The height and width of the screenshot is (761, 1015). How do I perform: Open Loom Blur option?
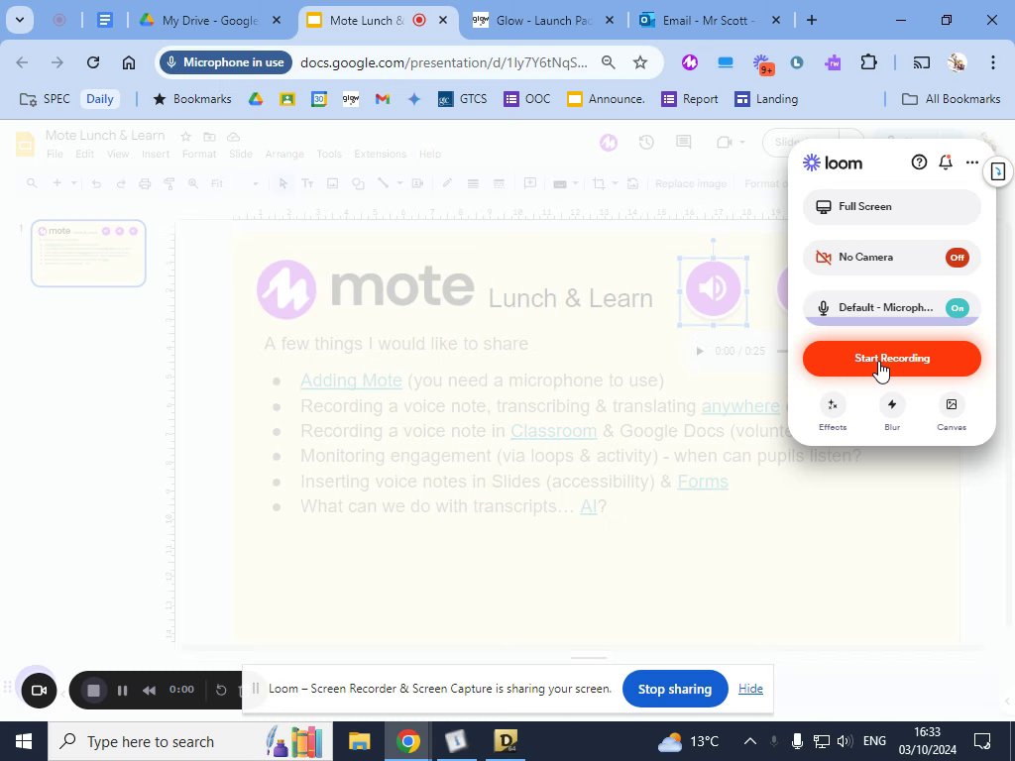click(x=891, y=412)
